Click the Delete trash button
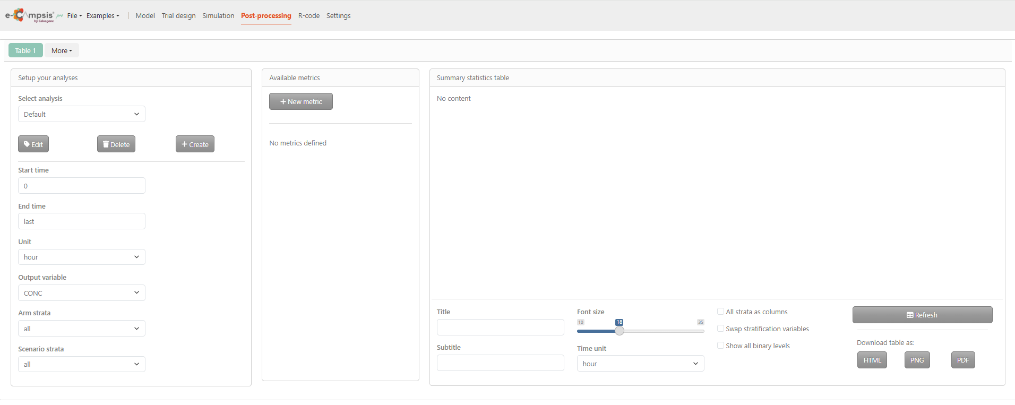1015x405 pixels. [116, 144]
